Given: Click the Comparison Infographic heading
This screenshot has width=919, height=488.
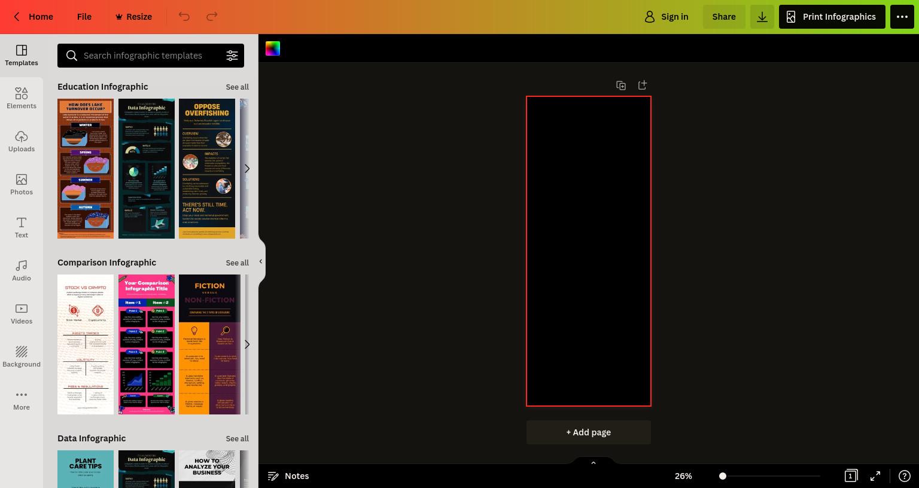Looking at the screenshot, I should [106, 263].
